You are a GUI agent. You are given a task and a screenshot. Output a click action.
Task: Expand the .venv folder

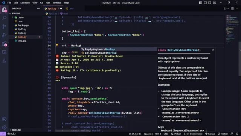[x=26, y=17]
